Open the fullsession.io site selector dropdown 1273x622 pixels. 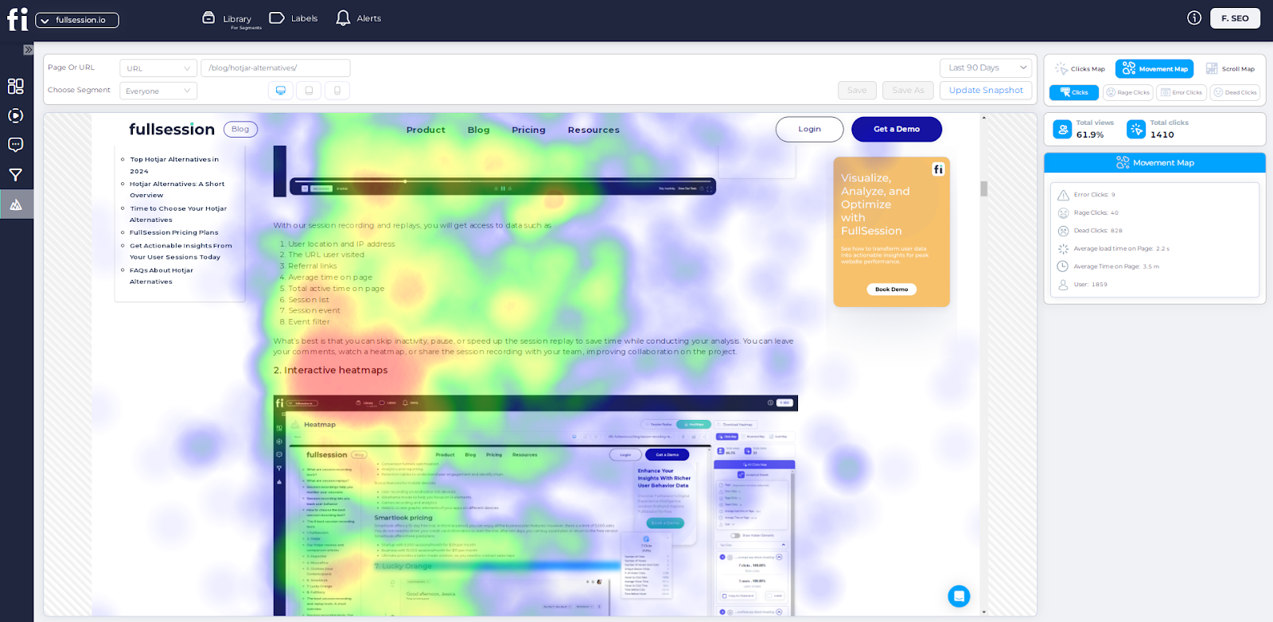[x=77, y=20]
